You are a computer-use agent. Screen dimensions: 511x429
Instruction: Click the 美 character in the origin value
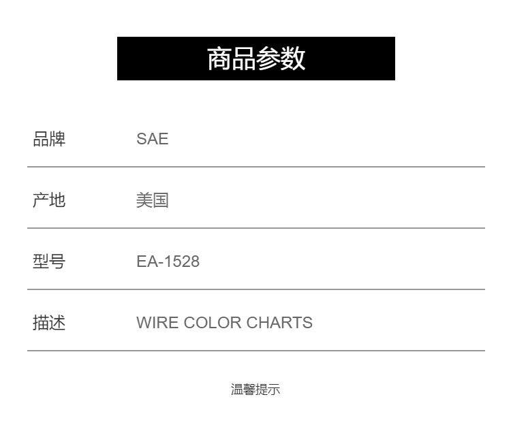[x=144, y=200]
